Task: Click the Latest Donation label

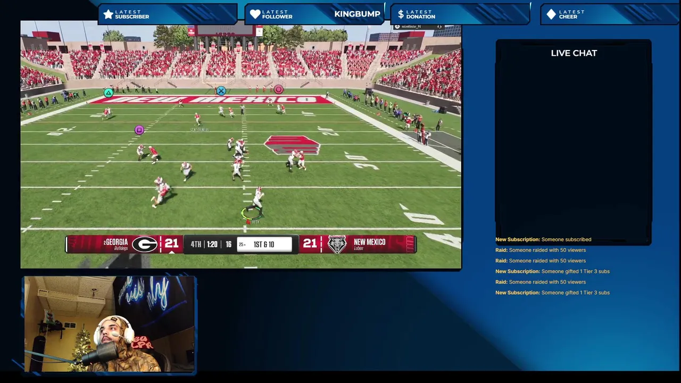Action: [x=420, y=14]
